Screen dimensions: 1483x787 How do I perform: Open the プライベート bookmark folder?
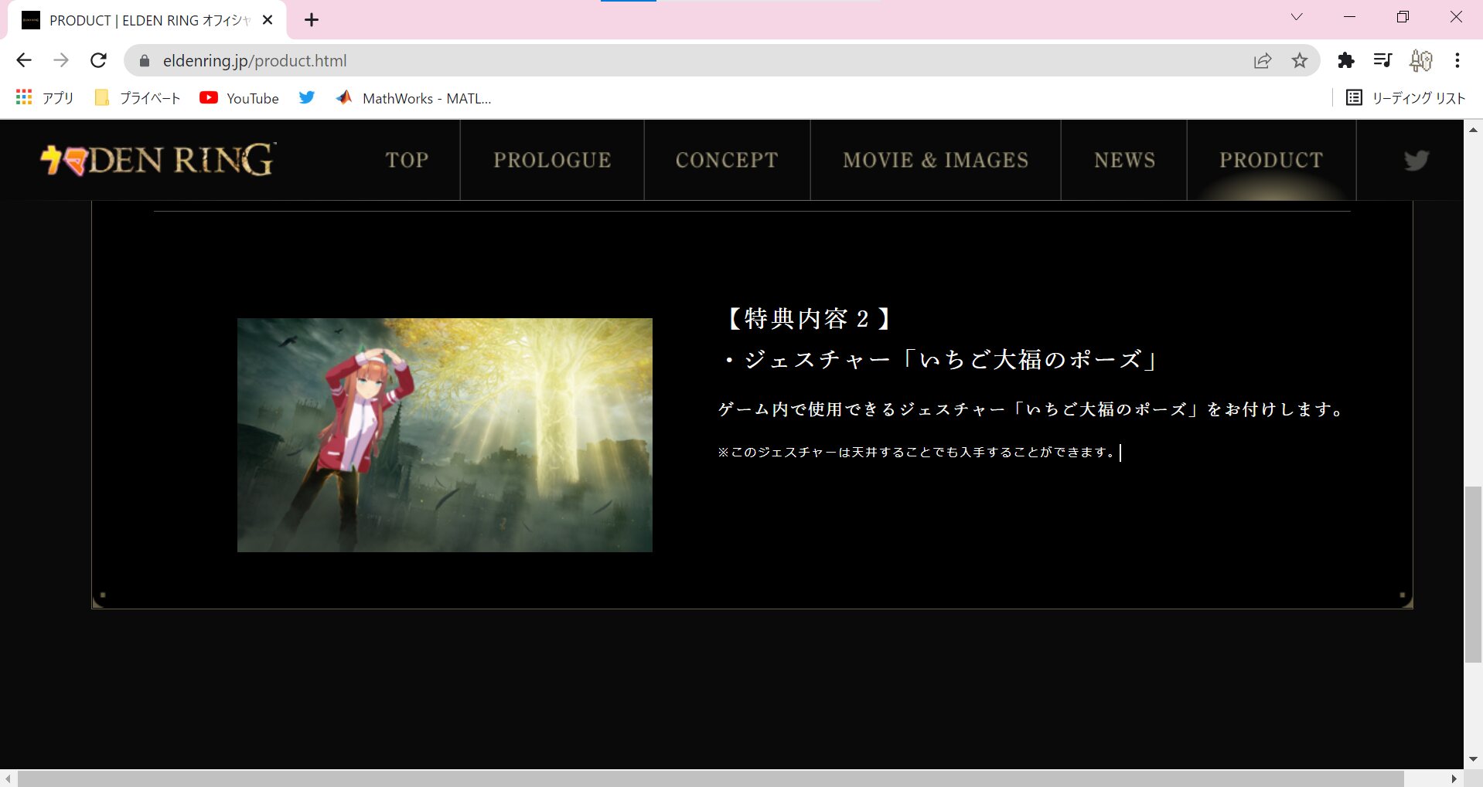click(138, 98)
